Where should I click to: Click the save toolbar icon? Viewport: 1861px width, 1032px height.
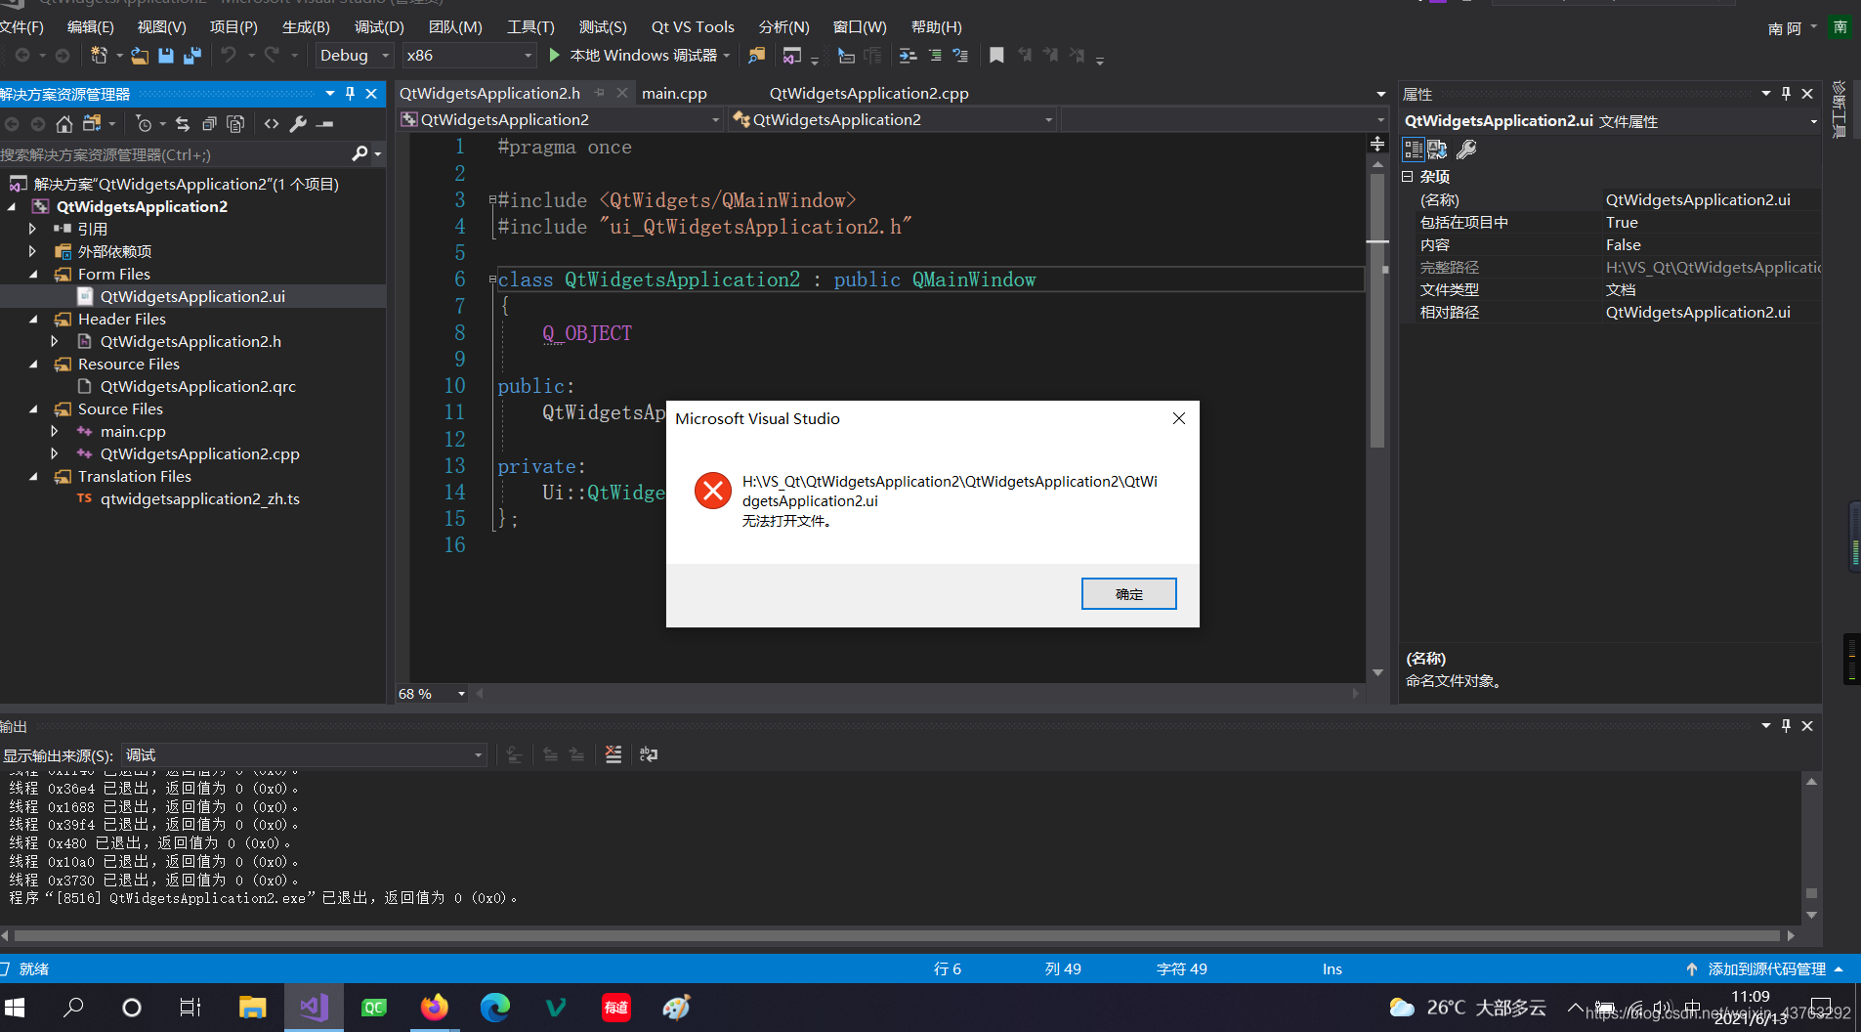pyautogui.click(x=166, y=56)
